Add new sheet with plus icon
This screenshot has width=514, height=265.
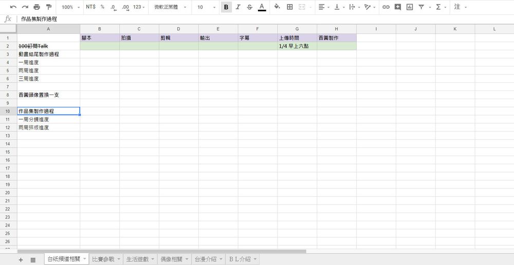[21, 260]
